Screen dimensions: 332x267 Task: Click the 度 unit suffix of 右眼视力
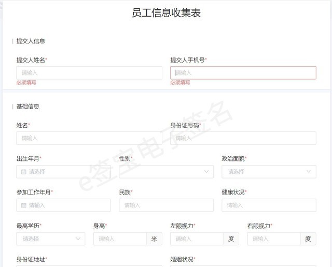(308, 239)
